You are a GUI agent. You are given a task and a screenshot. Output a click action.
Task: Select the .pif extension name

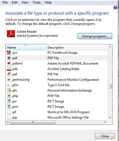14,112
